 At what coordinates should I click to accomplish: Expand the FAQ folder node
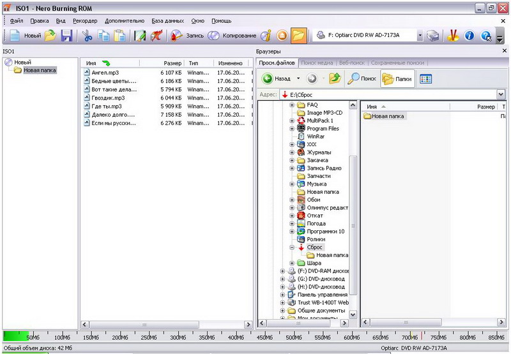(x=292, y=105)
